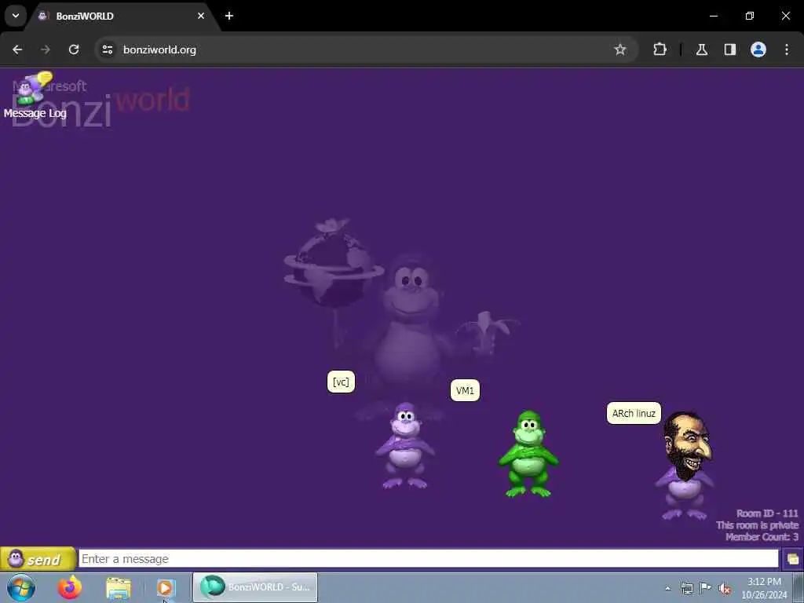The height and width of the screenshot is (603, 804).
Task: Click the Show Desktop strip
Action: pyautogui.click(x=799, y=587)
